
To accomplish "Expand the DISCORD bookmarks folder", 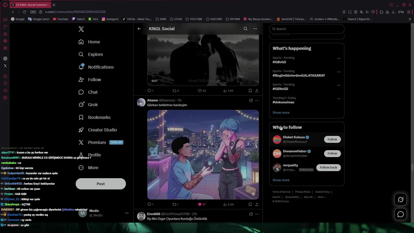I will coord(214,19).
